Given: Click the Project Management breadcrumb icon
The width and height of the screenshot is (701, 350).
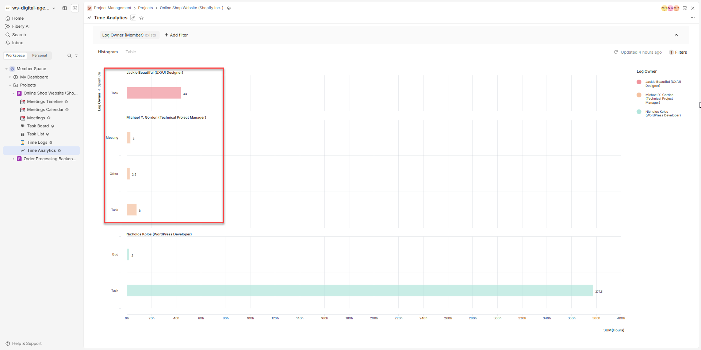Looking at the screenshot, I should tap(89, 8).
